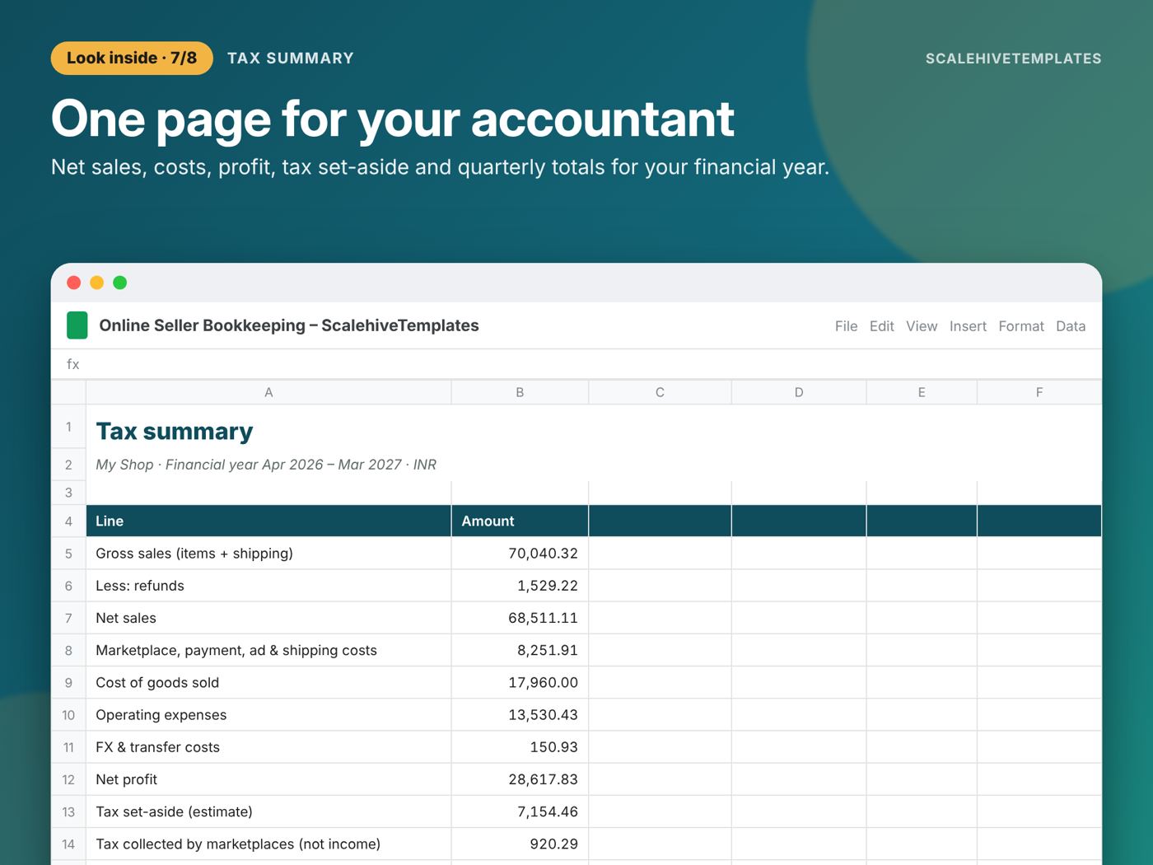Click the red close window dot
Viewport: 1153px width, 865px height.
73,283
